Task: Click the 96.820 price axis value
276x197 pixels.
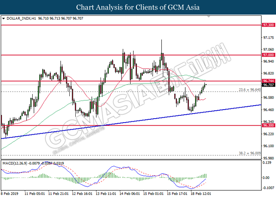Action: click(x=269, y=73)
